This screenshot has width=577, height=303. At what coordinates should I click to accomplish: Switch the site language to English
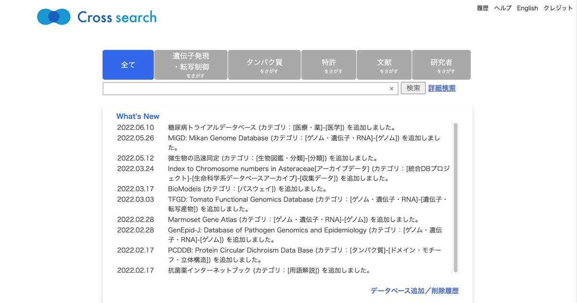pos(527,8)
